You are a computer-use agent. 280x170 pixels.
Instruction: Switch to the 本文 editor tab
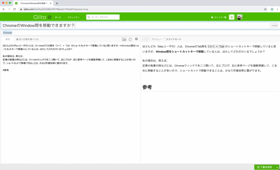(x=8, y=39)
